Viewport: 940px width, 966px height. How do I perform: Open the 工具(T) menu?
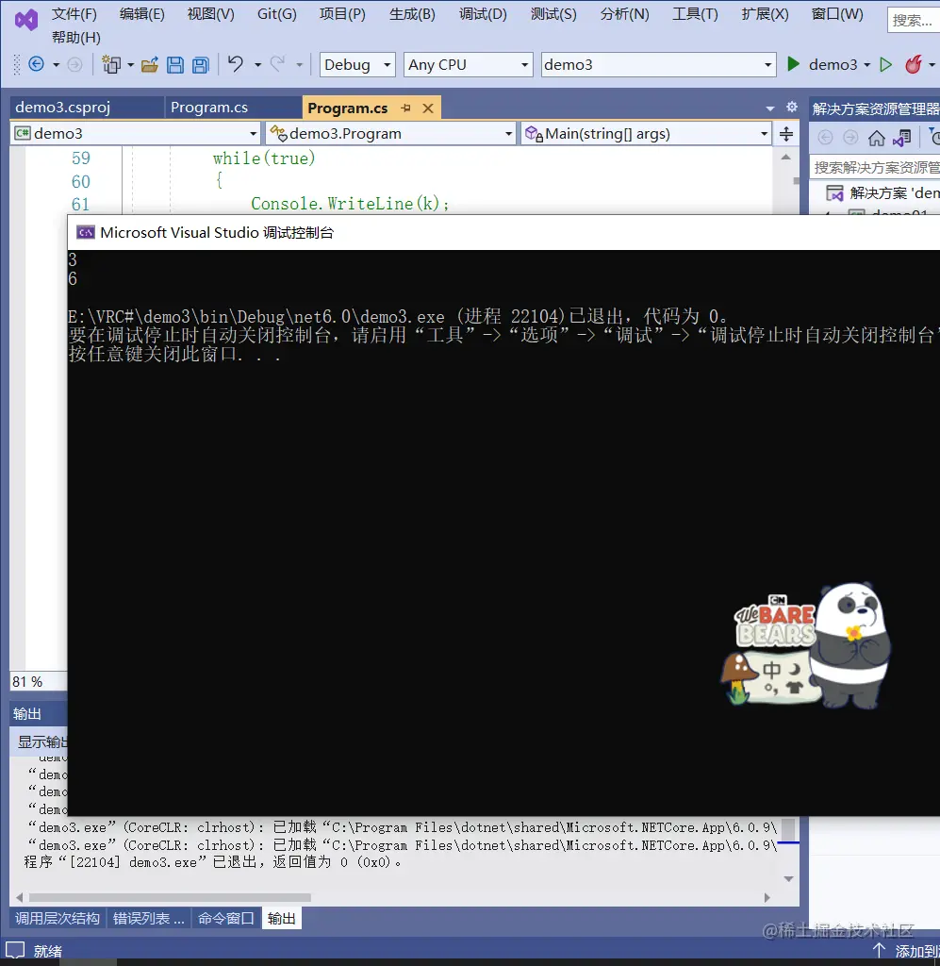(695, 14)
